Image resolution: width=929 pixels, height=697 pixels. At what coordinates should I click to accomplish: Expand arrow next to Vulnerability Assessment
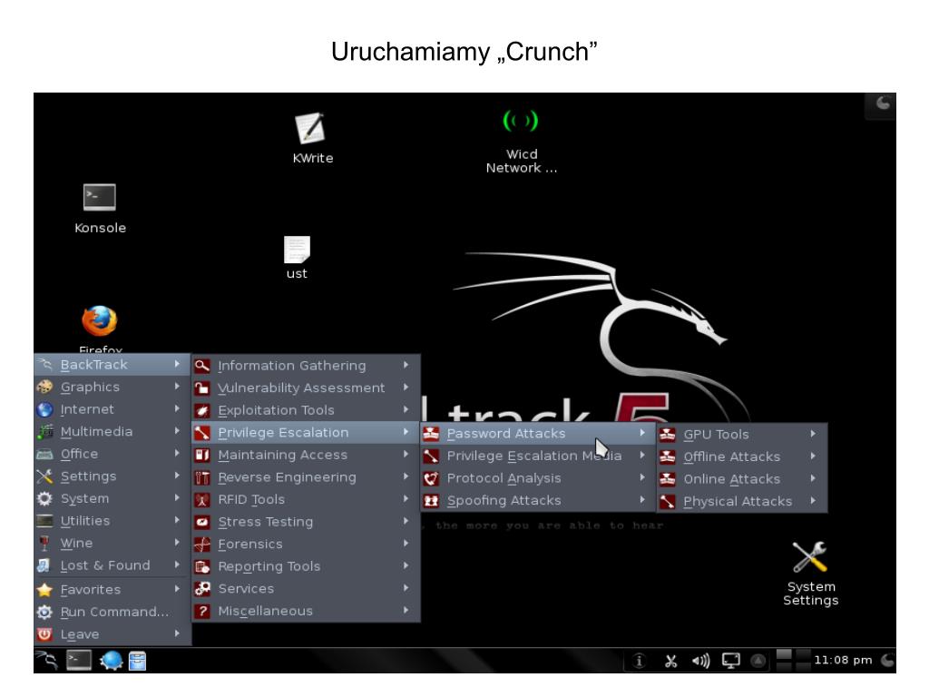click(406, 388)
